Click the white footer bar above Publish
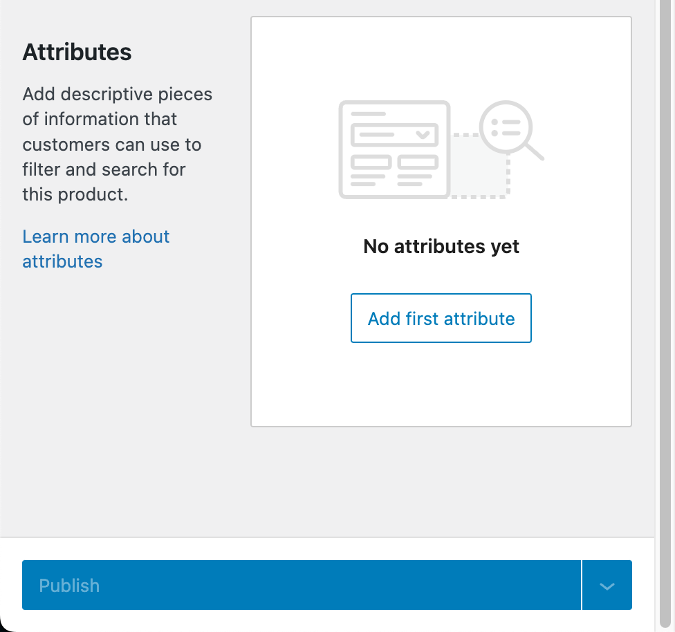This screenshot has width=675, height=632. 327,548
